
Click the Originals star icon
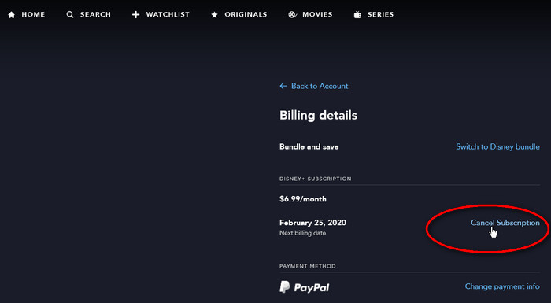pos(214,15)
